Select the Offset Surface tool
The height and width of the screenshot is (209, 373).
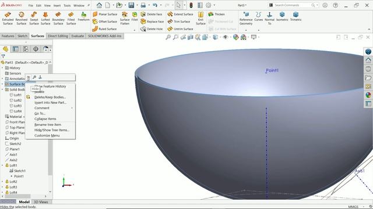[x=105, y=21]
